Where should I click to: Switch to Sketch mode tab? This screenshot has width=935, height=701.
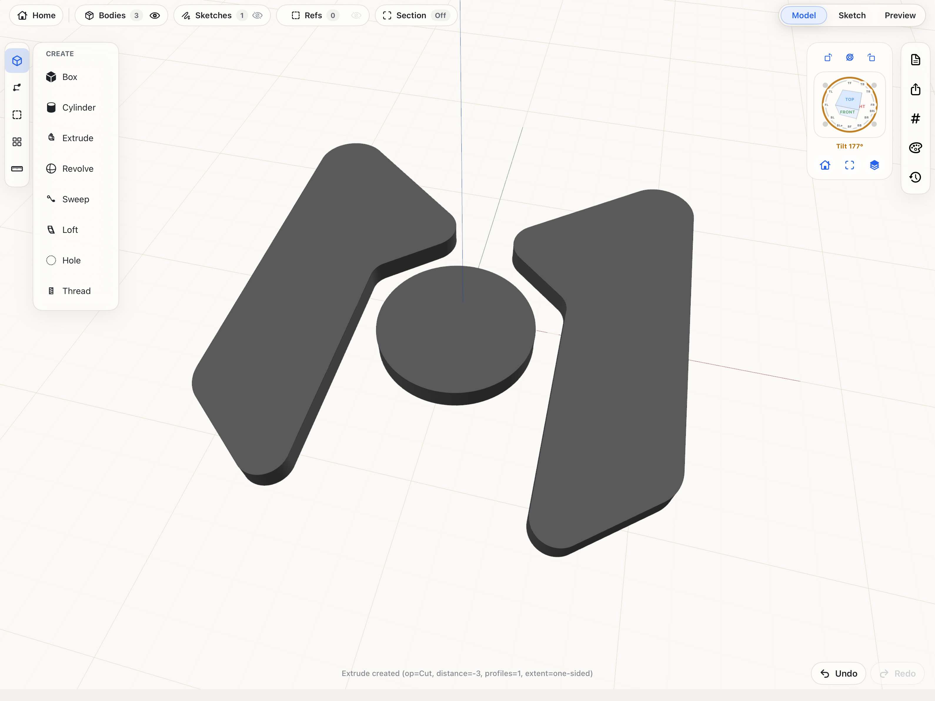tap(852, 15)
